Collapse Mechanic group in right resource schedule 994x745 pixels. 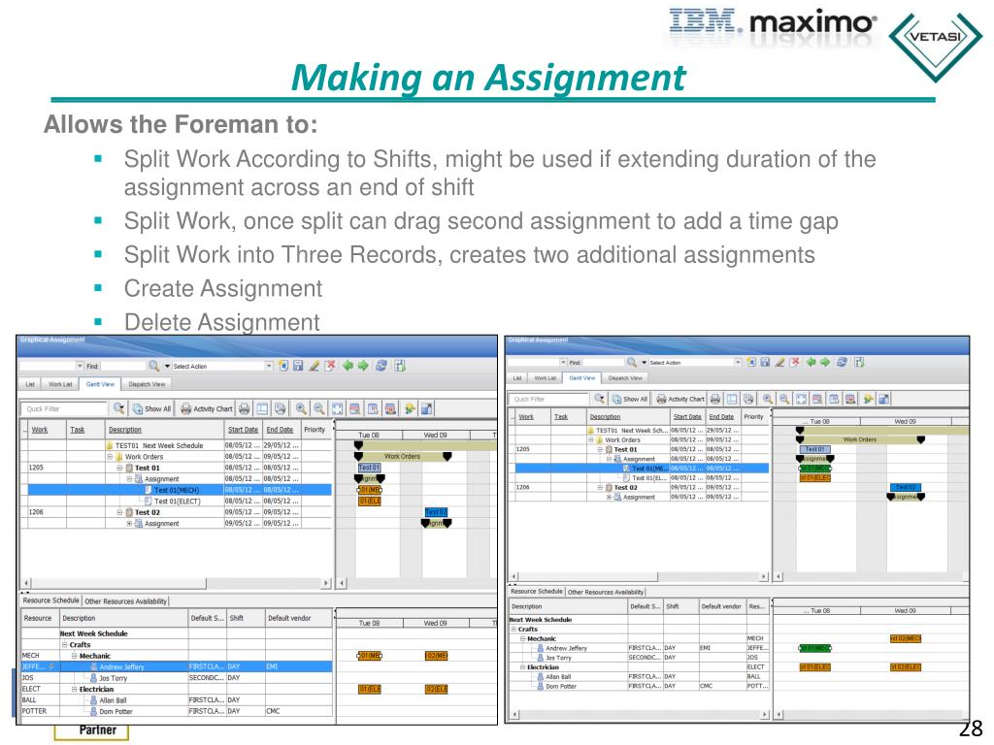[523, 639]
